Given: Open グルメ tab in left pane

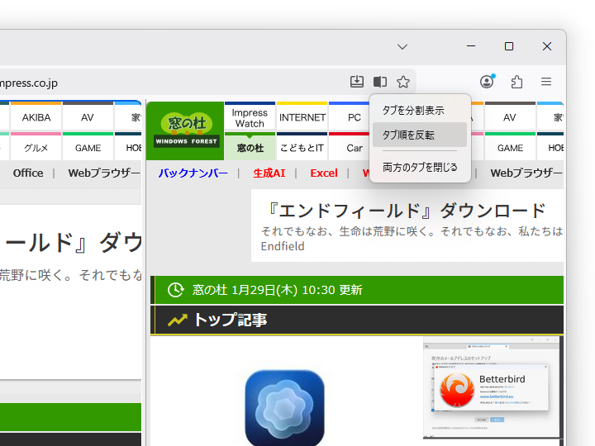Looking at the screenshot, I should click(x=36, y=148).
